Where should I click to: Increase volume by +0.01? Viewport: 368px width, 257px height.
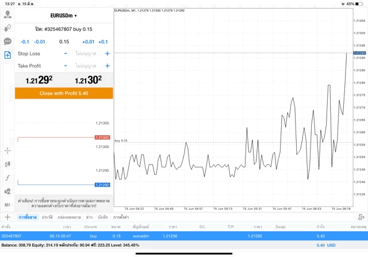(88, 42)
